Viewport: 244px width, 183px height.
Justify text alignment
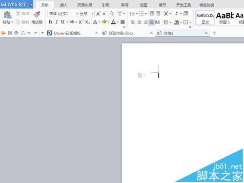click(x=152, y=22)
